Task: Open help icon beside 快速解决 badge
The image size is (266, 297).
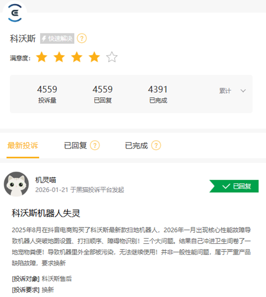Action: (82, 38)
